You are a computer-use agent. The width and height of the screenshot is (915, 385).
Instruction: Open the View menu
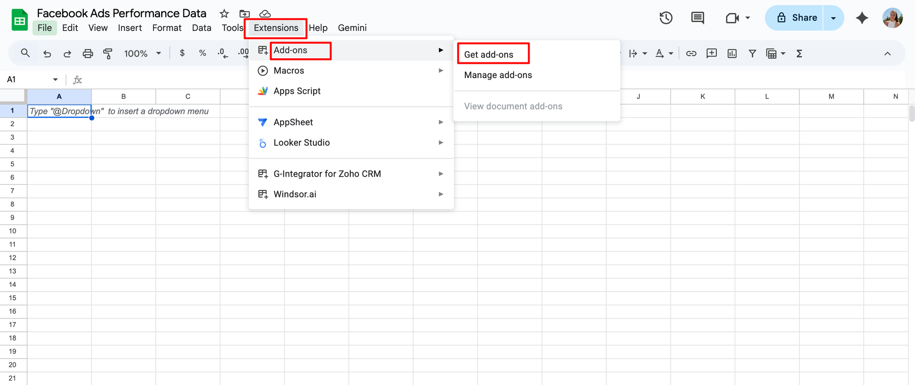pos(98,28)
